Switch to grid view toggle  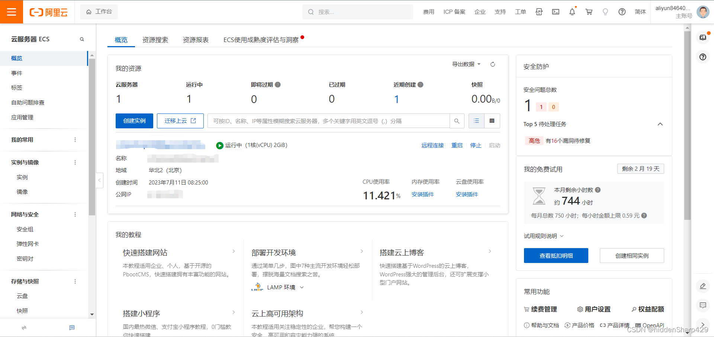(x=492, y=121)
